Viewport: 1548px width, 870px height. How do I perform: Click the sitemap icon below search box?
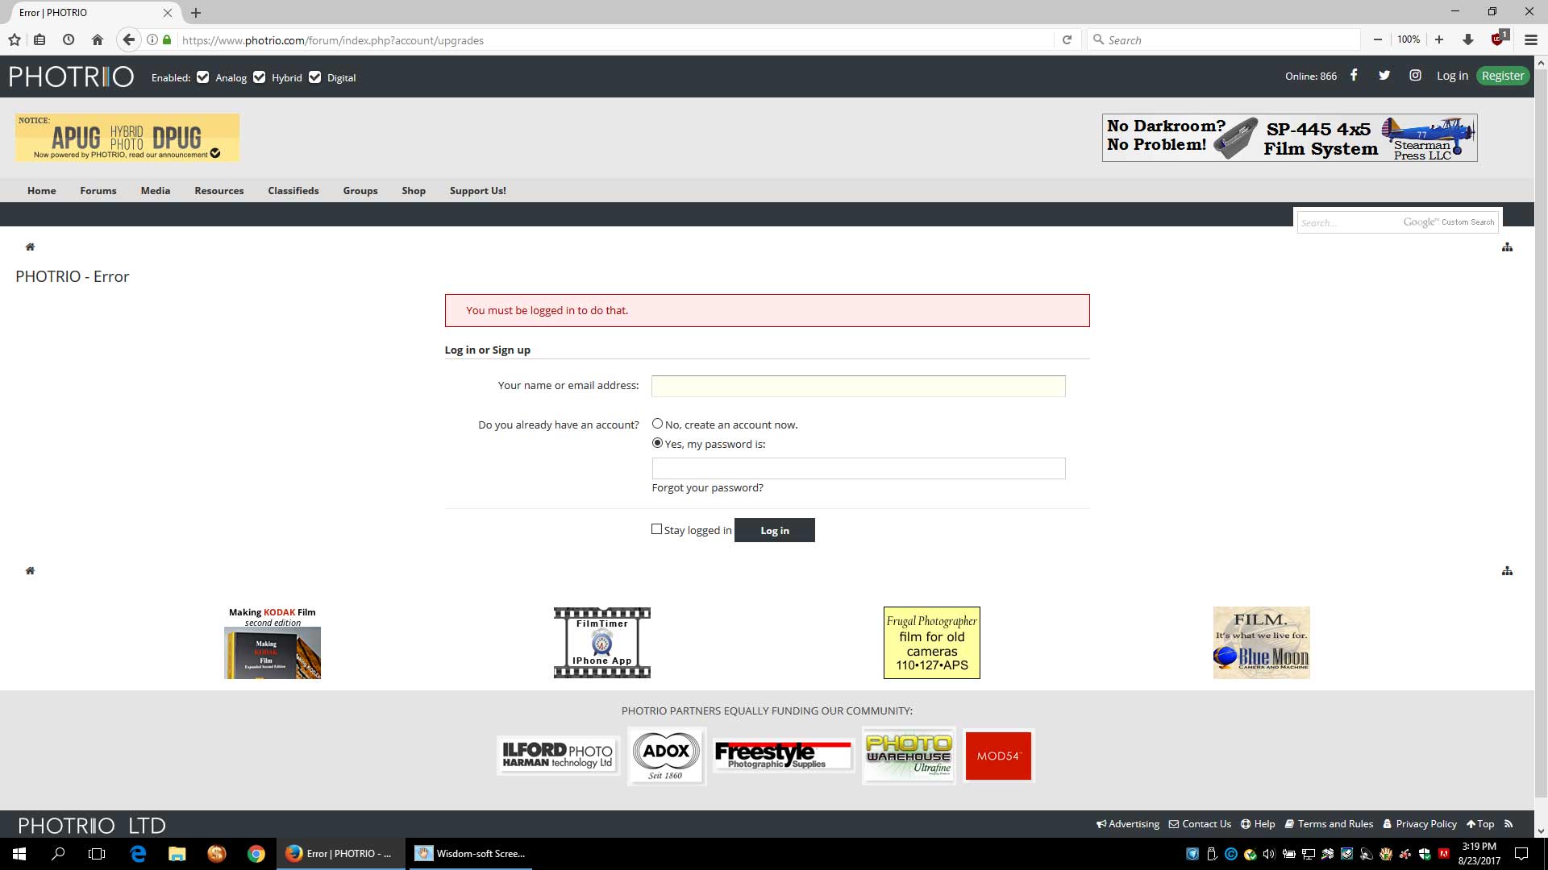pyautogui.click(x=1507, y=247)
